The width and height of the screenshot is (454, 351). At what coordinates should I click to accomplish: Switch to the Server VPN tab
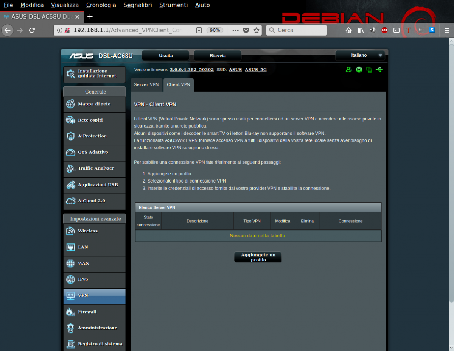point(146,84)
